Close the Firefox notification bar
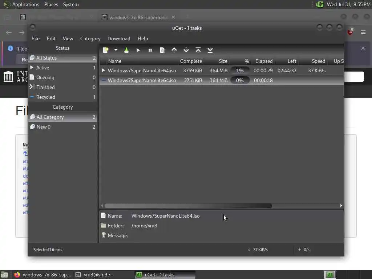 tap(363, 48)
